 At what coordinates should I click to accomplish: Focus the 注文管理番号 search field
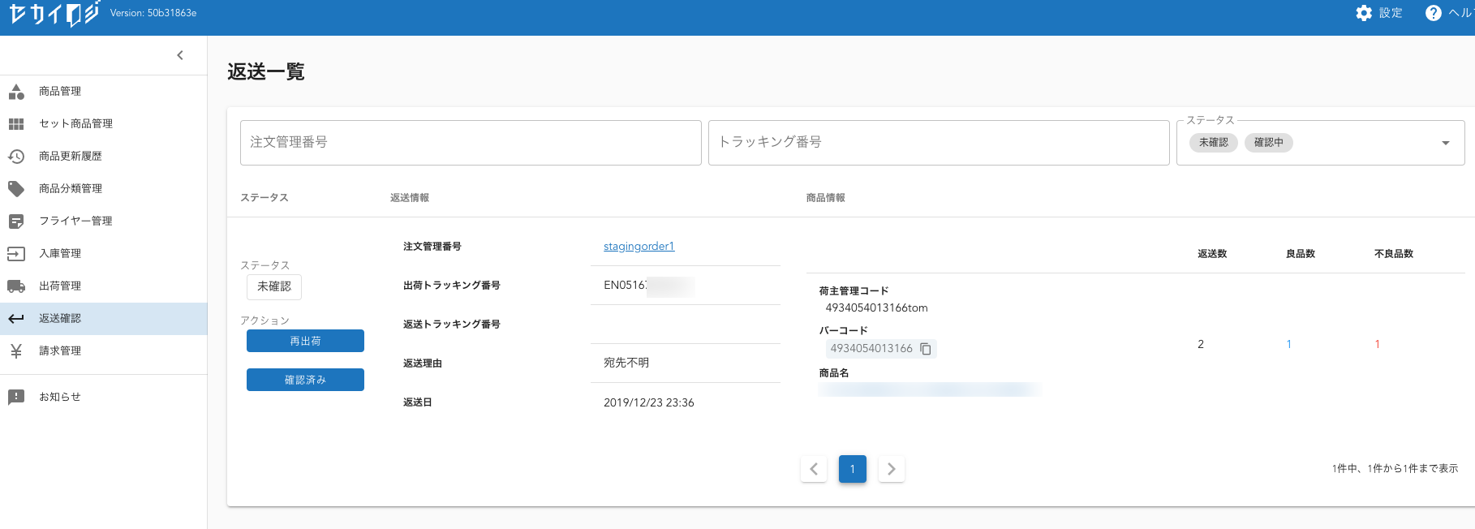point(471,143)
